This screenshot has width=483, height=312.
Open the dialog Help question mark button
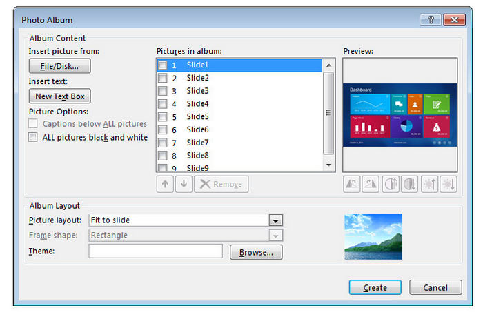(x=431, y=20)
